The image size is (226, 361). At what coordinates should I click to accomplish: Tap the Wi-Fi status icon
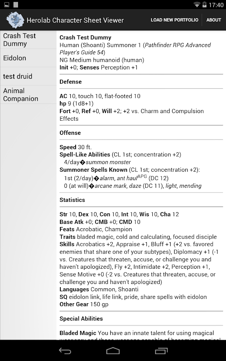click(x=197, y=4)
